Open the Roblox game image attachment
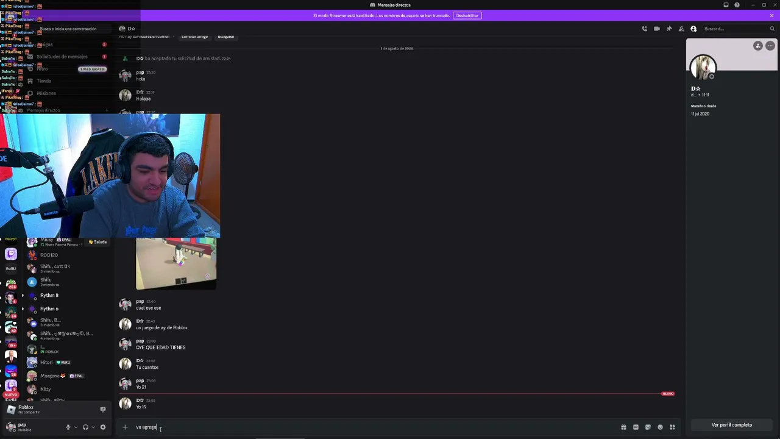This screenshot has height=439, width=780. (x=176, y=263)
